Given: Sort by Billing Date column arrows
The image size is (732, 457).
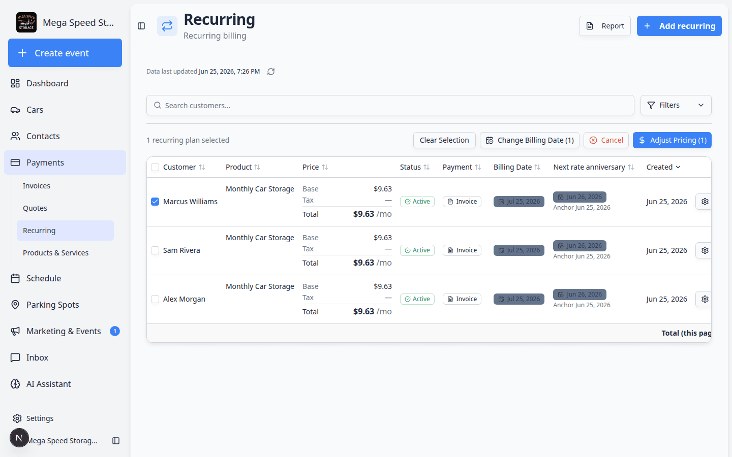Looking at the screenshot, I should (537, 167).
